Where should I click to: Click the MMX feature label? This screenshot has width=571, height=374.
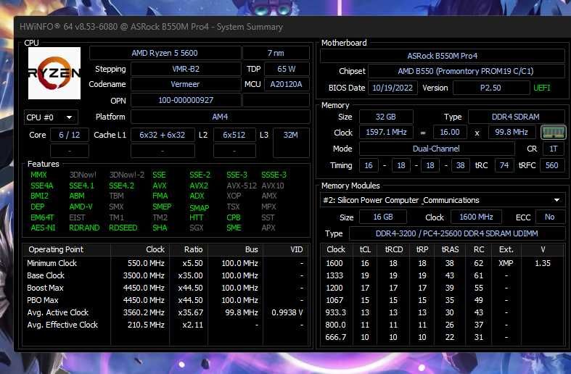[x=38, y=175]
